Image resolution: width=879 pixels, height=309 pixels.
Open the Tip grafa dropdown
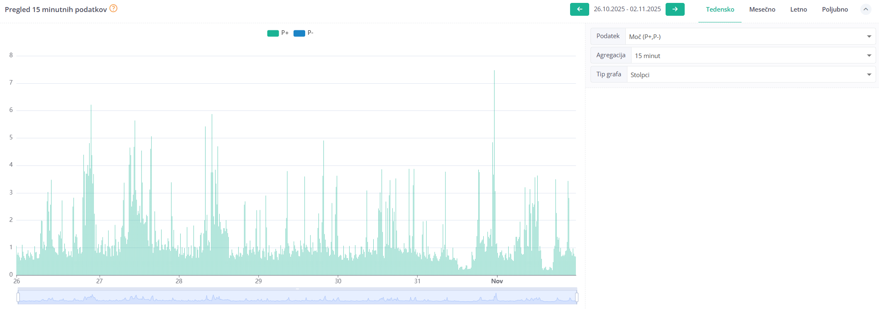(x=751, y=75)
